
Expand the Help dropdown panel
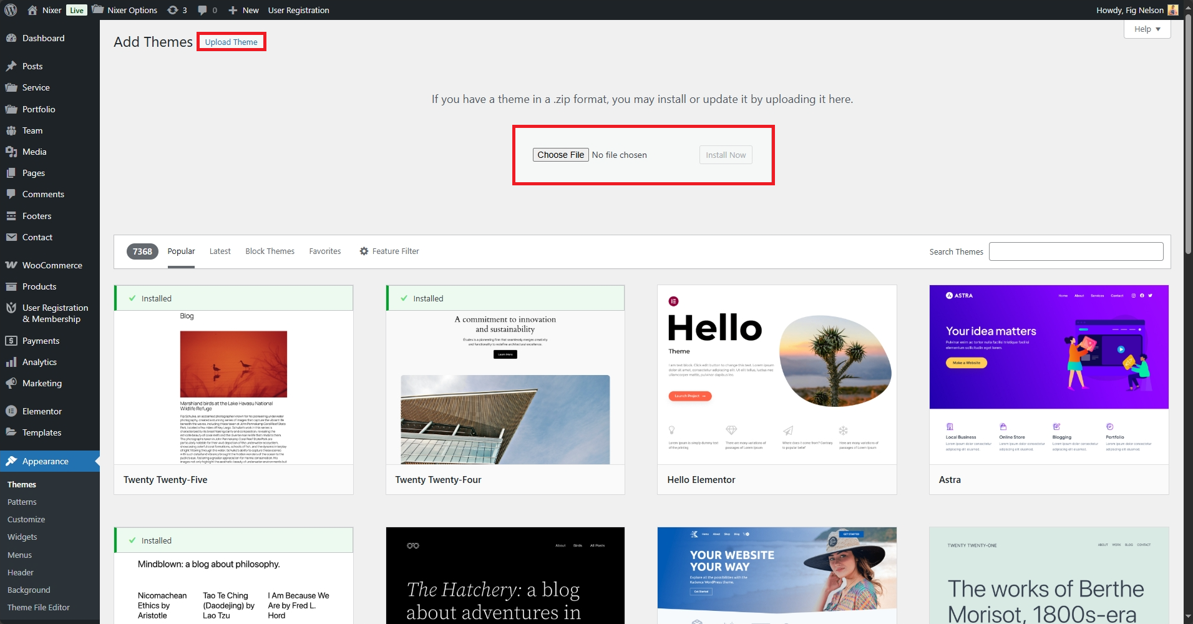coord(1147,29)
